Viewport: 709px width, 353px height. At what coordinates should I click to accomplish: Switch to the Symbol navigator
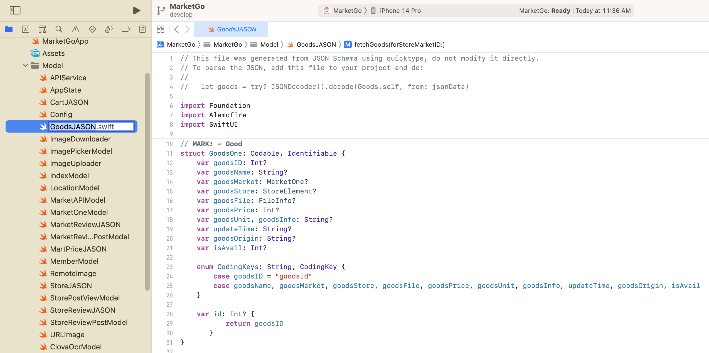click(x=42, y=29)
